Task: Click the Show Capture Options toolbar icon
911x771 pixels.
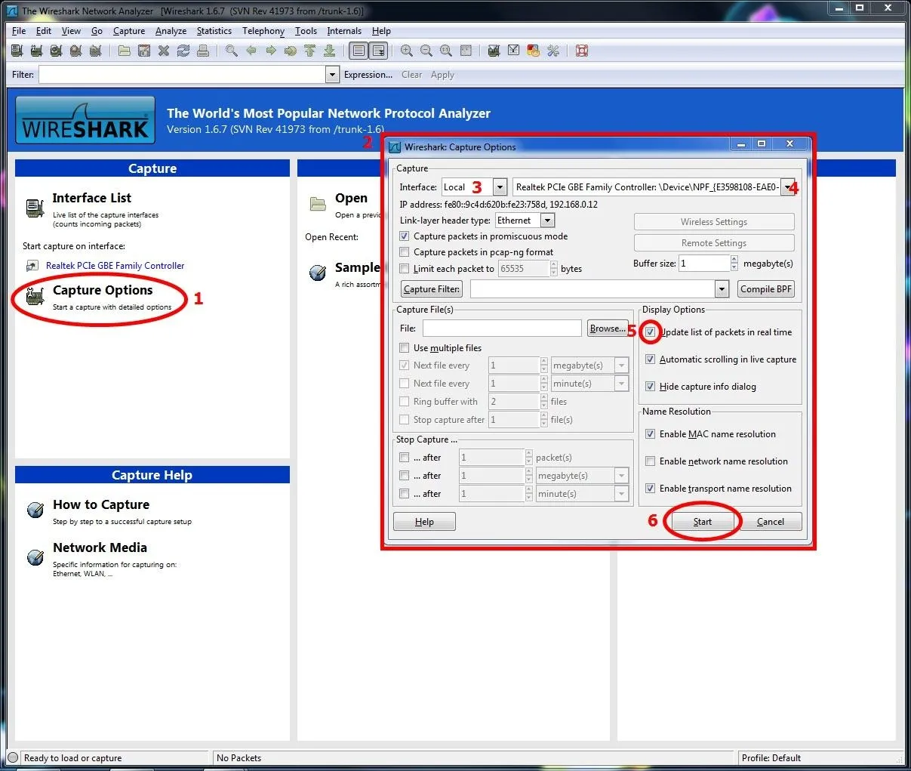Action: [x=36, y=51]
